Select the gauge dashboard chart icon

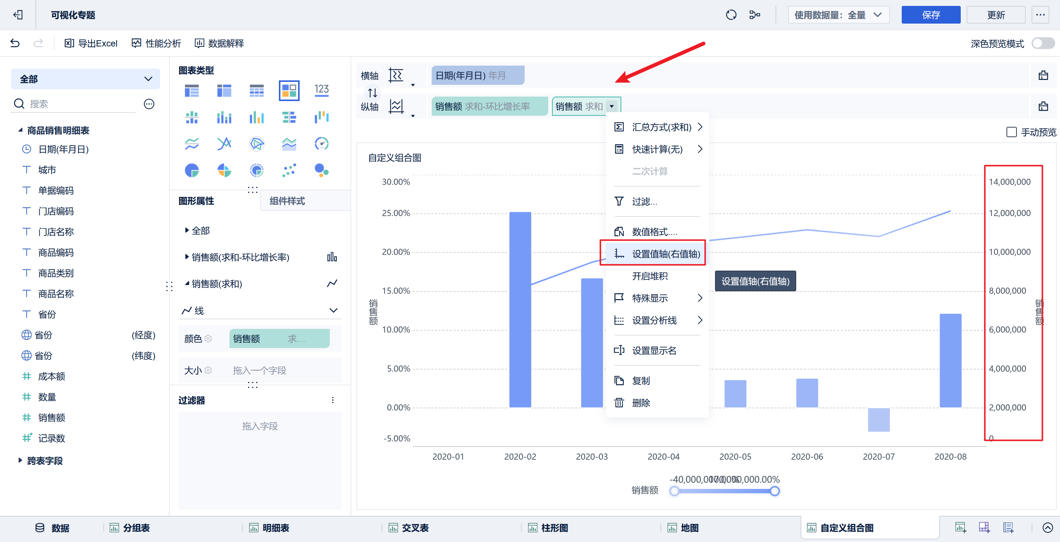tap(321, 143)
